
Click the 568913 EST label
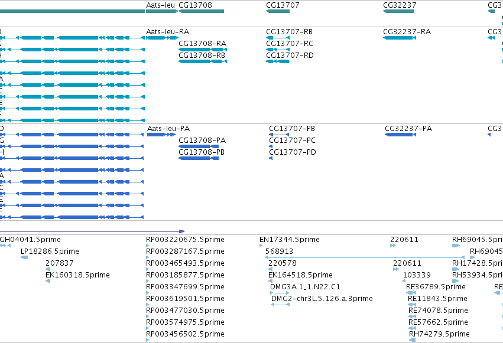(279, 251)
